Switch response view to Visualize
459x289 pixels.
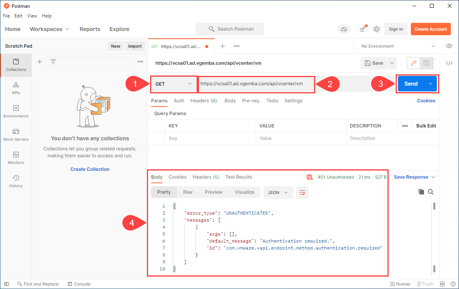tap(244, 192)
